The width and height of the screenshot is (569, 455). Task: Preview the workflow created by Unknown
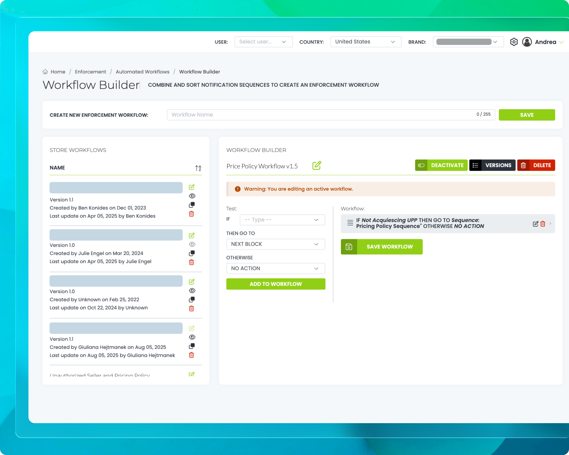point(192,290)
